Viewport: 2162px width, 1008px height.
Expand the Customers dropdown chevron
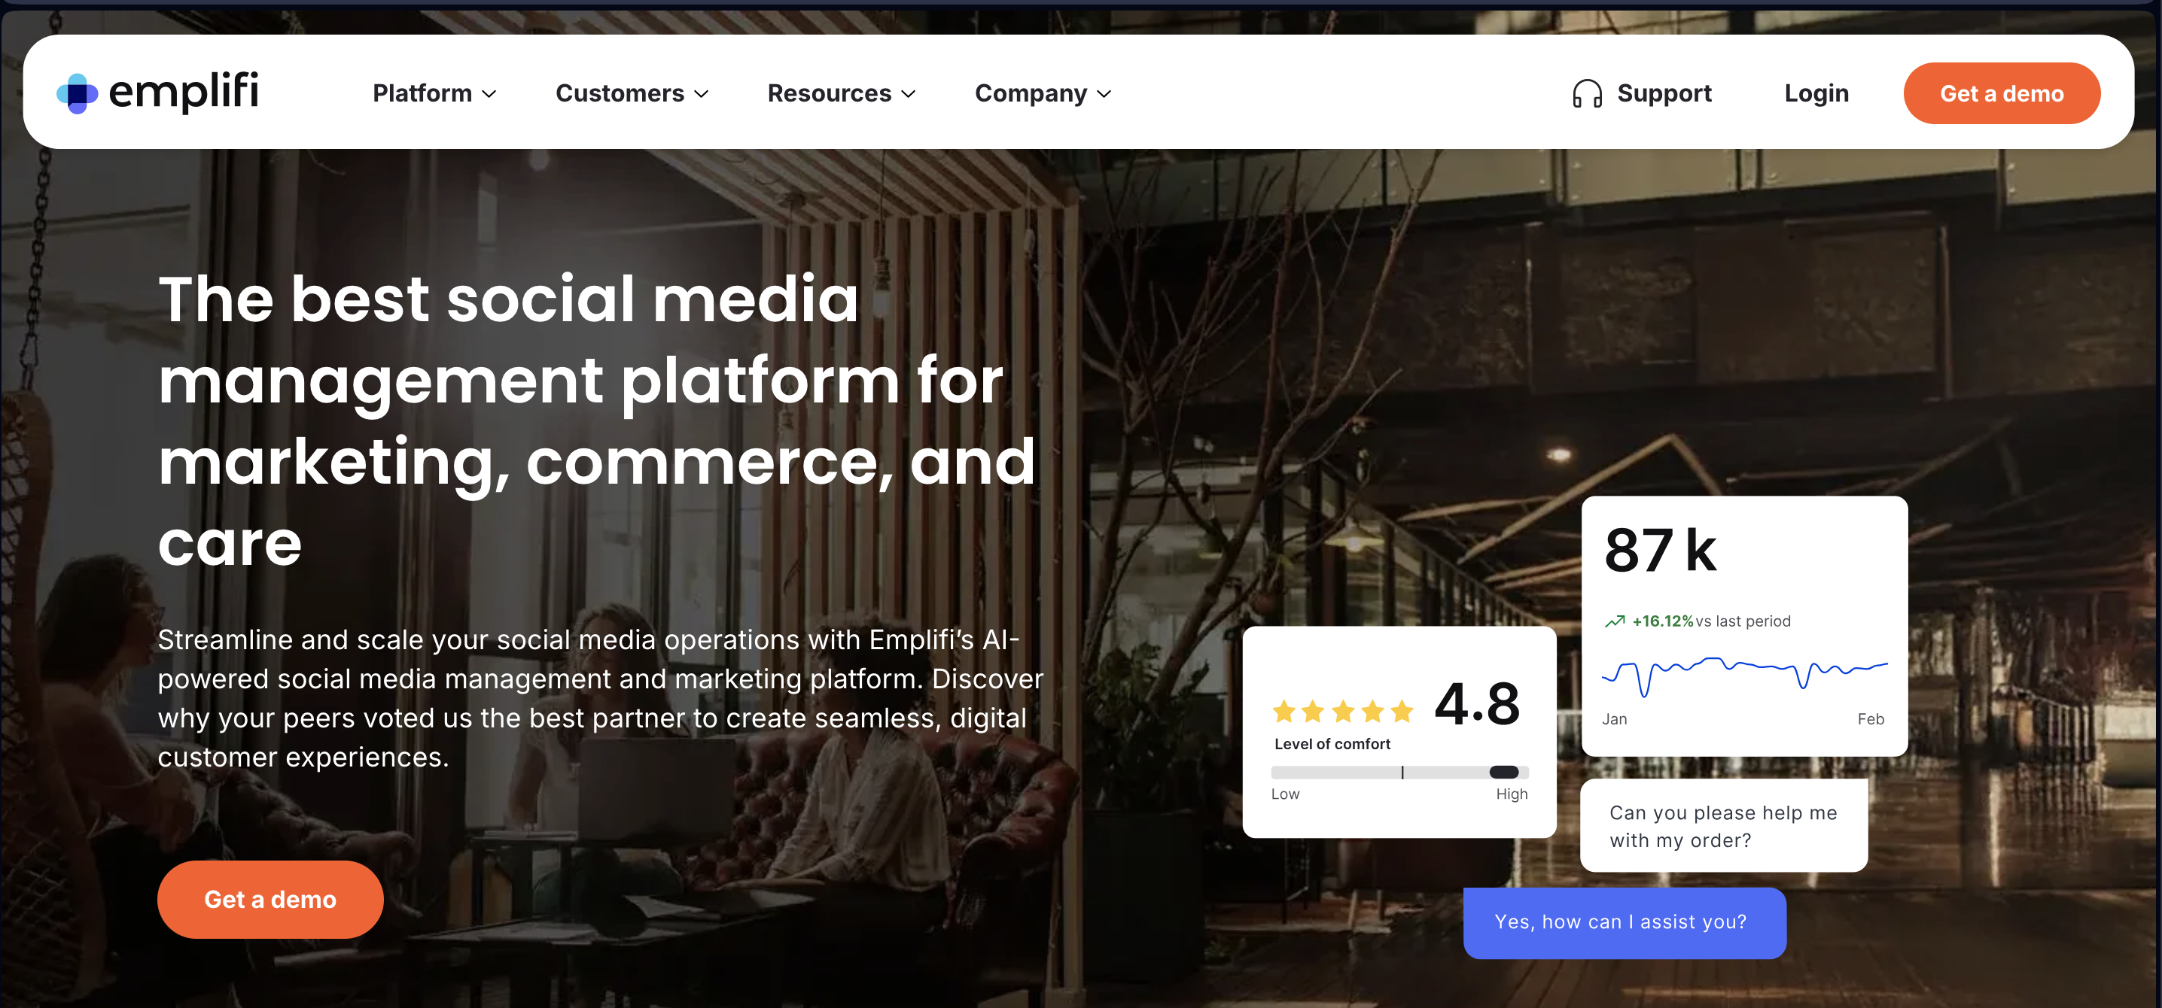pyautogui.click(x=702, y=94)
